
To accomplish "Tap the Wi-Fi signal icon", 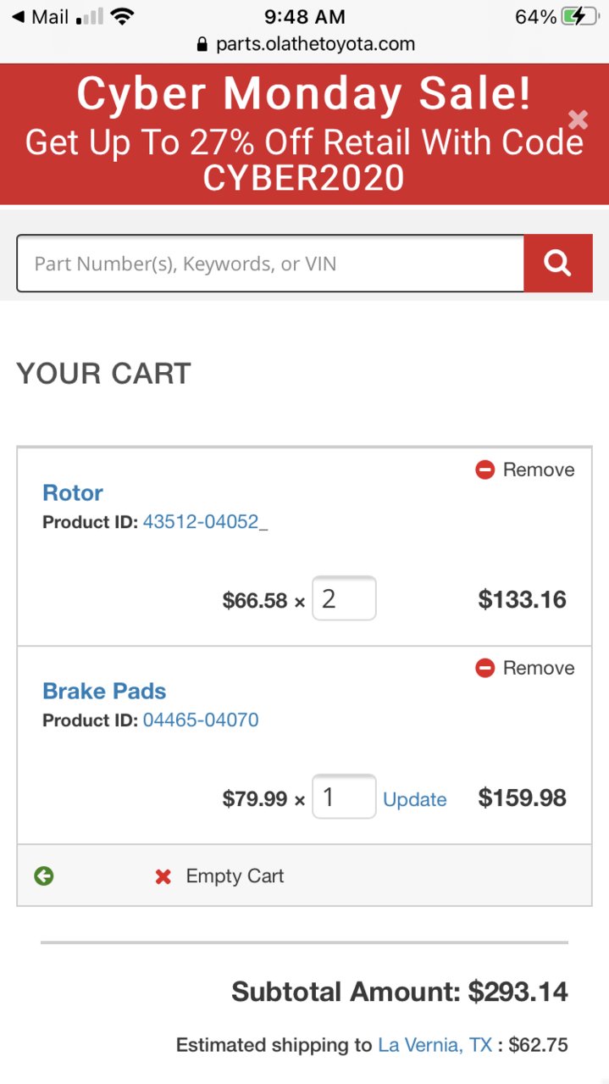I will click(x=123, y=16).
